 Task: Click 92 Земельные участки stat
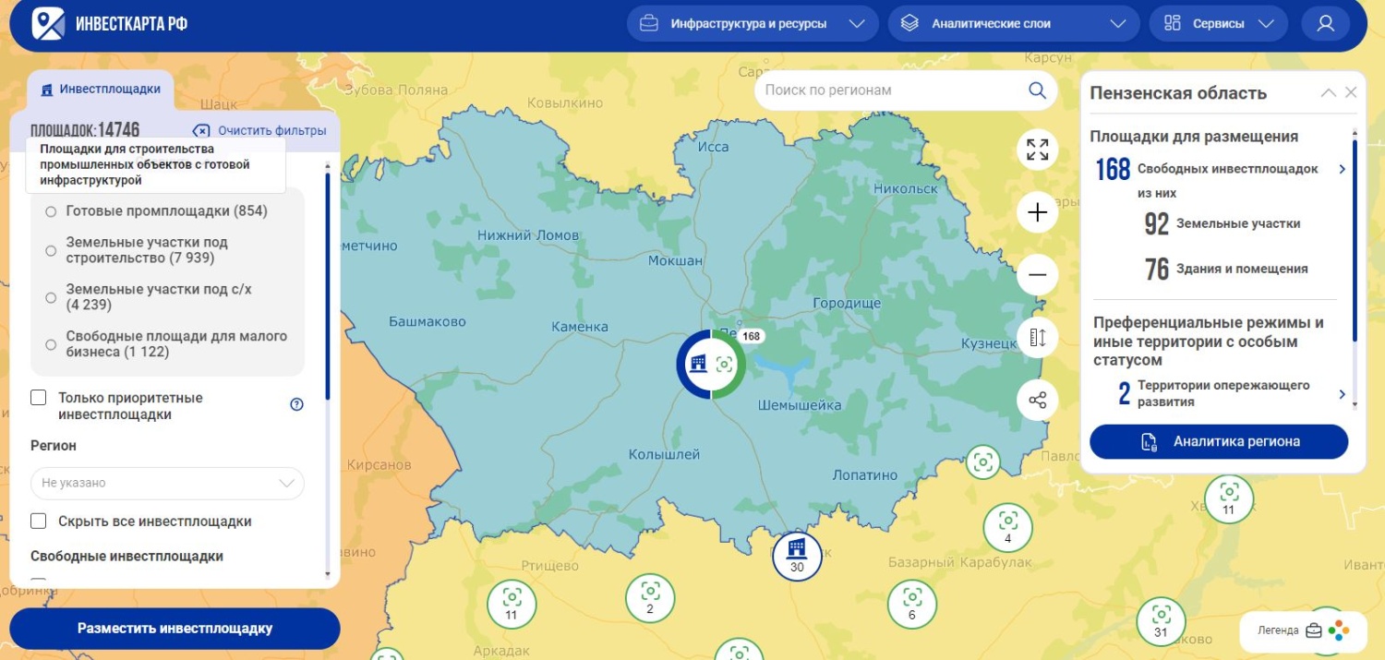point(1222,224)
